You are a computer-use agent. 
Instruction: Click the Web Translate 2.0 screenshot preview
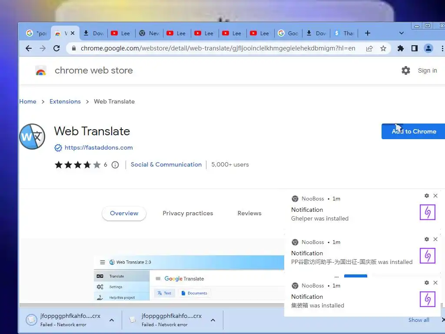click(189, 278)
